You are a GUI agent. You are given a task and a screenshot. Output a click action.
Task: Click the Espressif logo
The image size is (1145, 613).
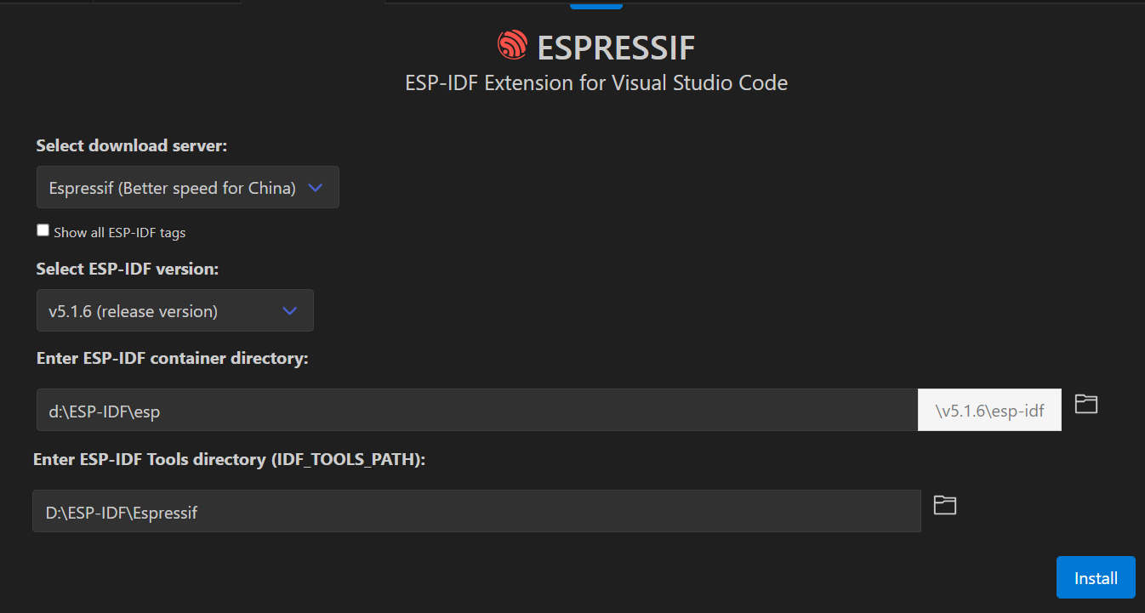[510, 46]
